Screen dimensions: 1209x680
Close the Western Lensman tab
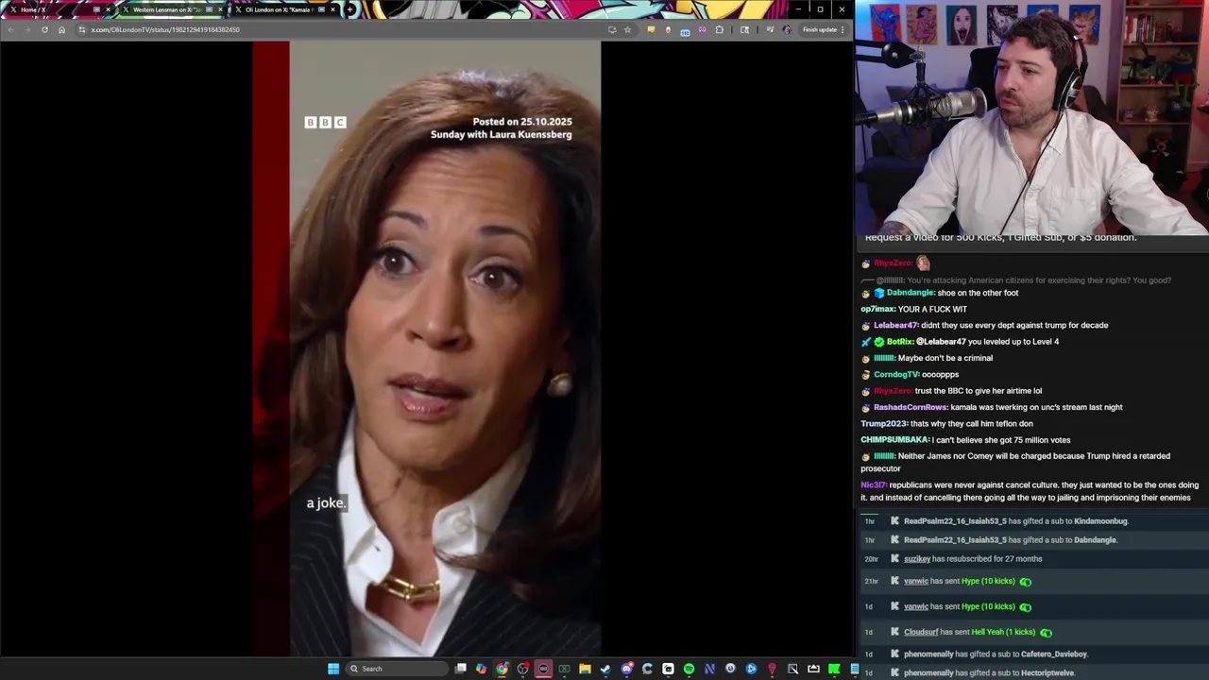tap(220, 9)
